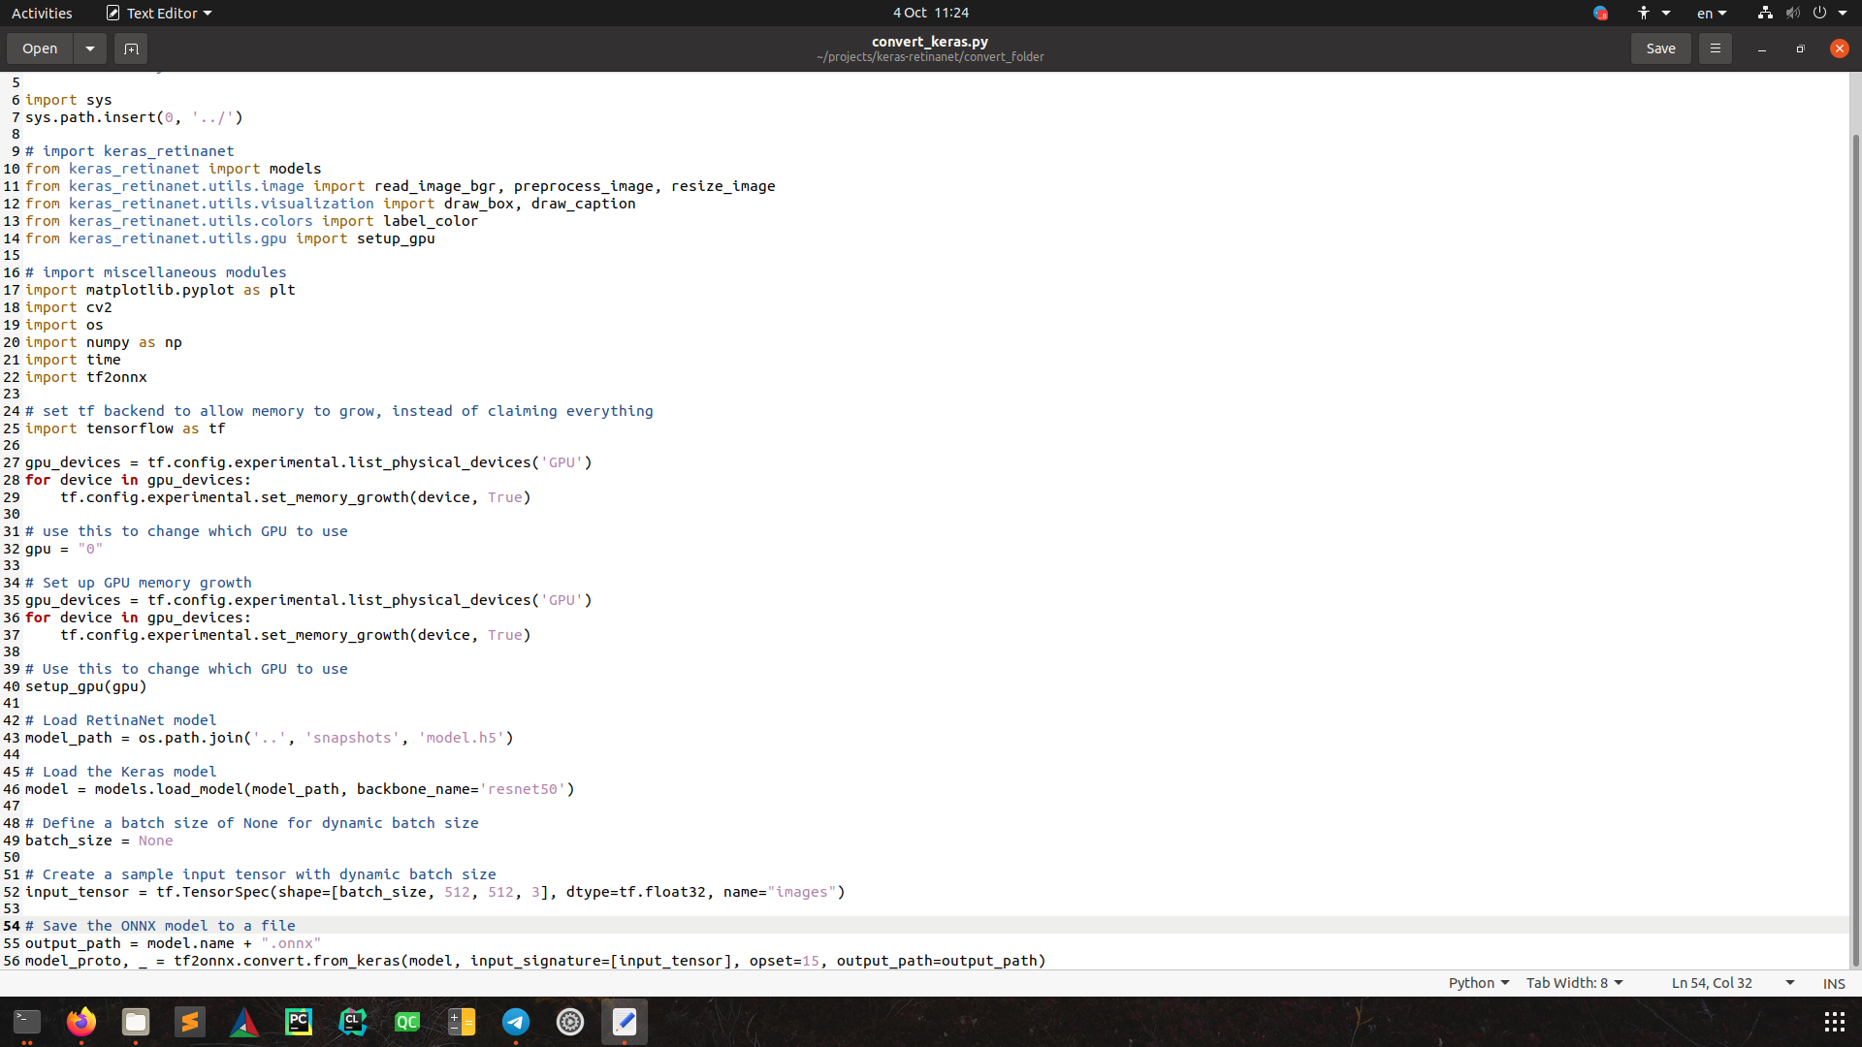Launch PyCharm from the dock
Screen dimensions: 1862x1047
299,1022
